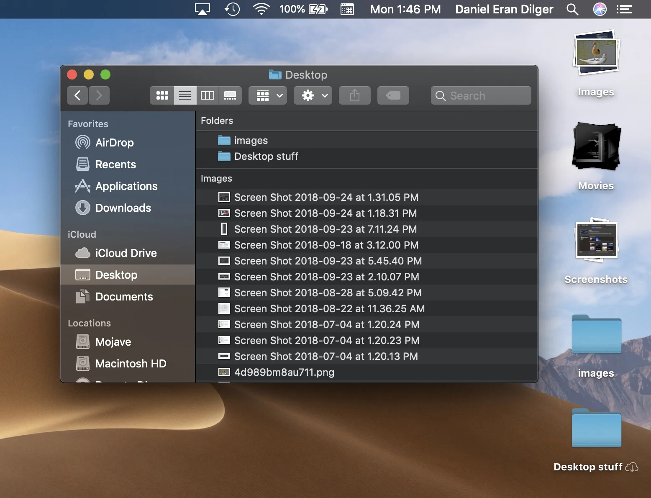Select Screen Shot 2018-09-23 at 5.45.40 PM
This screenshot has width=651, height=498.
click(x=367, y=261)
